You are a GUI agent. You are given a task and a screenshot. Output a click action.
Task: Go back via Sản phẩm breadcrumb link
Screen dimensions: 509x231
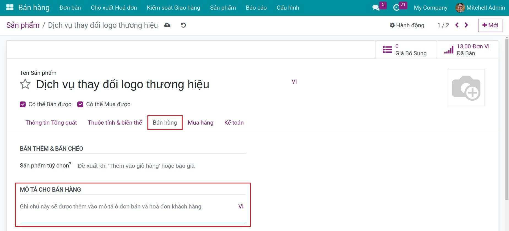tap(23, 25)
